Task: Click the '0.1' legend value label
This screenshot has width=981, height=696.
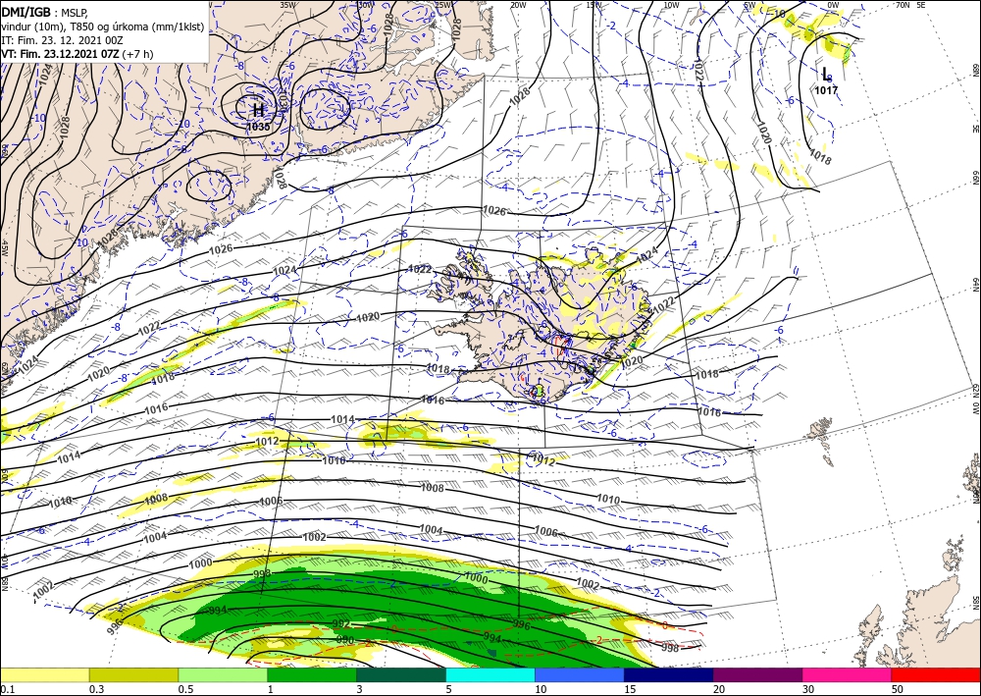Action: pyautogui.click(x=6, y=689)
